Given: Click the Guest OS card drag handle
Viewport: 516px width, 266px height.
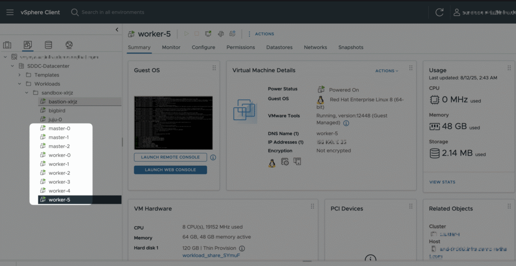Looking at the screenshot, I should click(x=214, y=68).
